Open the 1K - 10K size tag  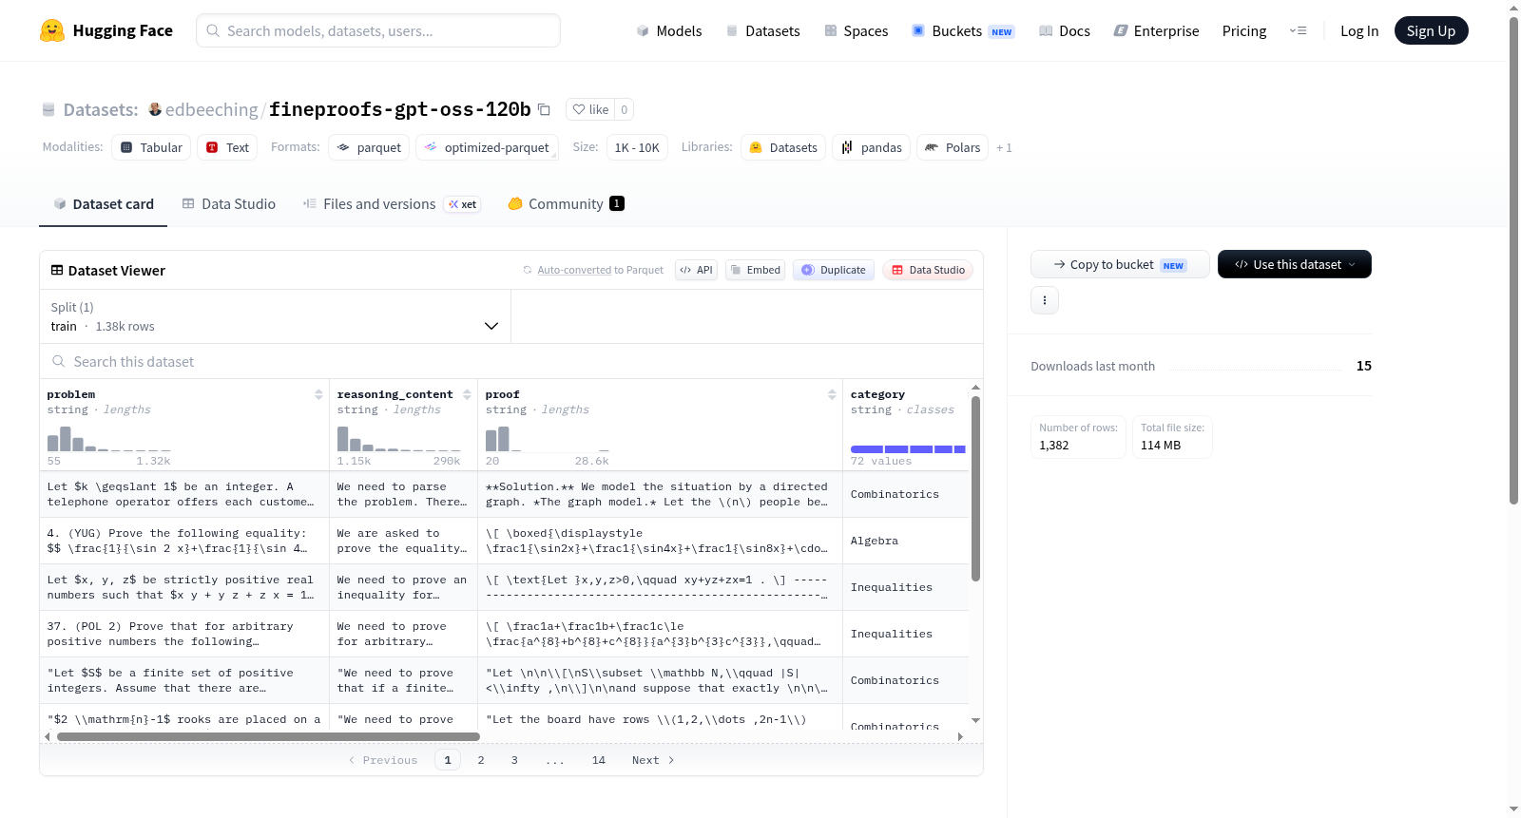pos(637,147)
